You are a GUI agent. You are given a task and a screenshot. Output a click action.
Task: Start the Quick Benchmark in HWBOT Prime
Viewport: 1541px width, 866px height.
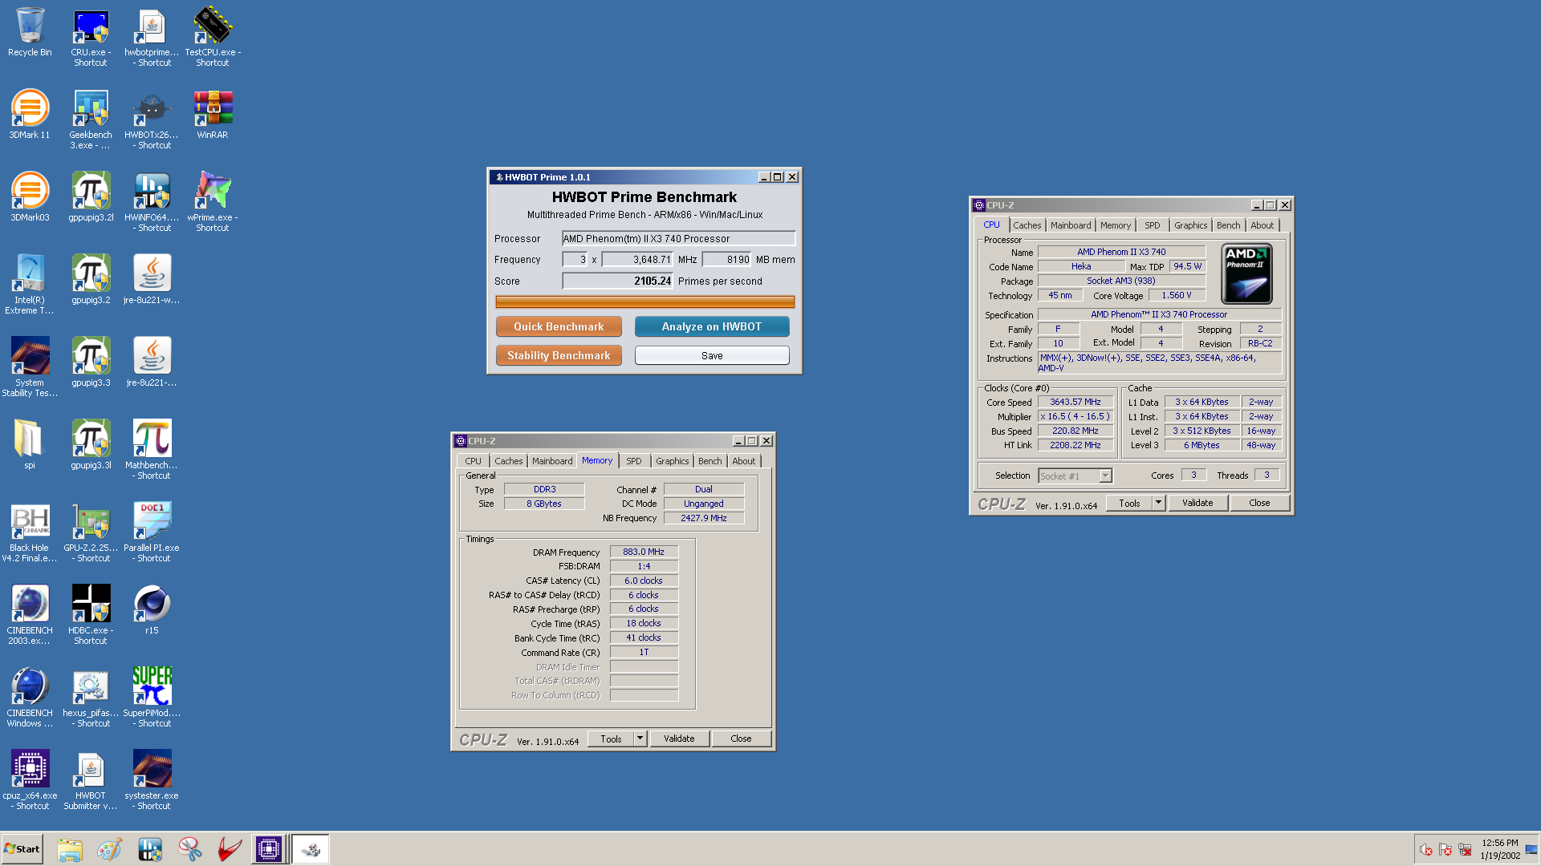click(559, 326)
